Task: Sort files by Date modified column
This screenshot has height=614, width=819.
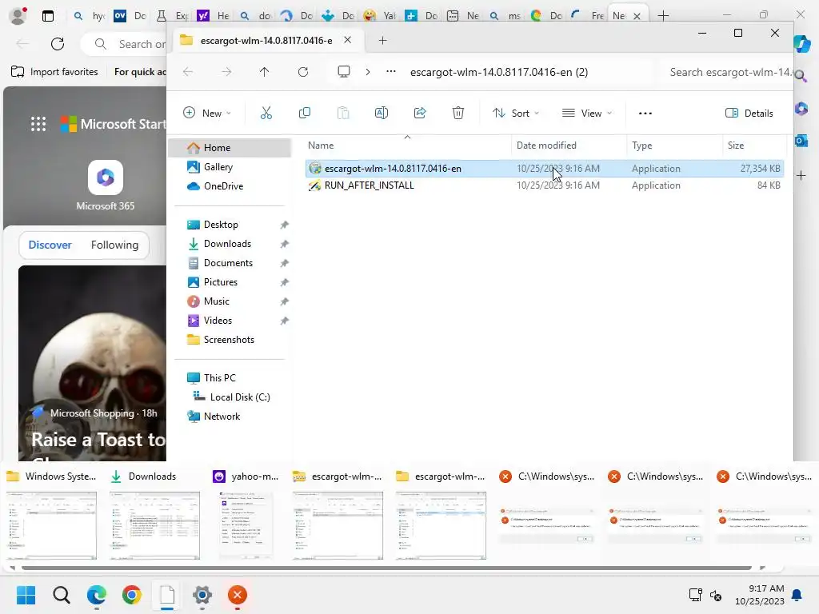Action: coord(546,146)
